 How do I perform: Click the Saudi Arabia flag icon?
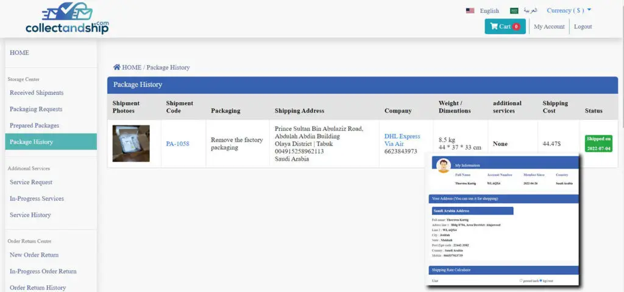tap(514, 11)
